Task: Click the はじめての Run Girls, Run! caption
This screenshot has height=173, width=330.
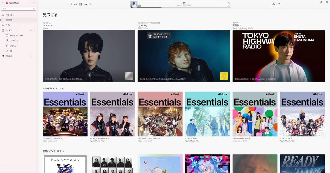Action: 100,138
